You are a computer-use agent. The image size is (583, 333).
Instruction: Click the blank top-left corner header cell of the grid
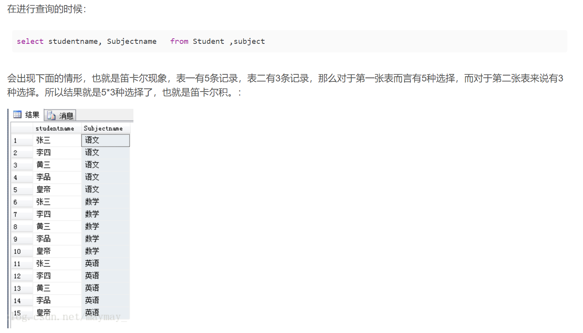pyautogui.click(x=22, y=128)
